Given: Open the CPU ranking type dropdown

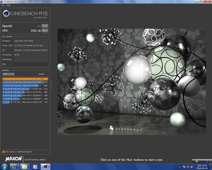Looking at the screenshot, I should coord(8,74).
